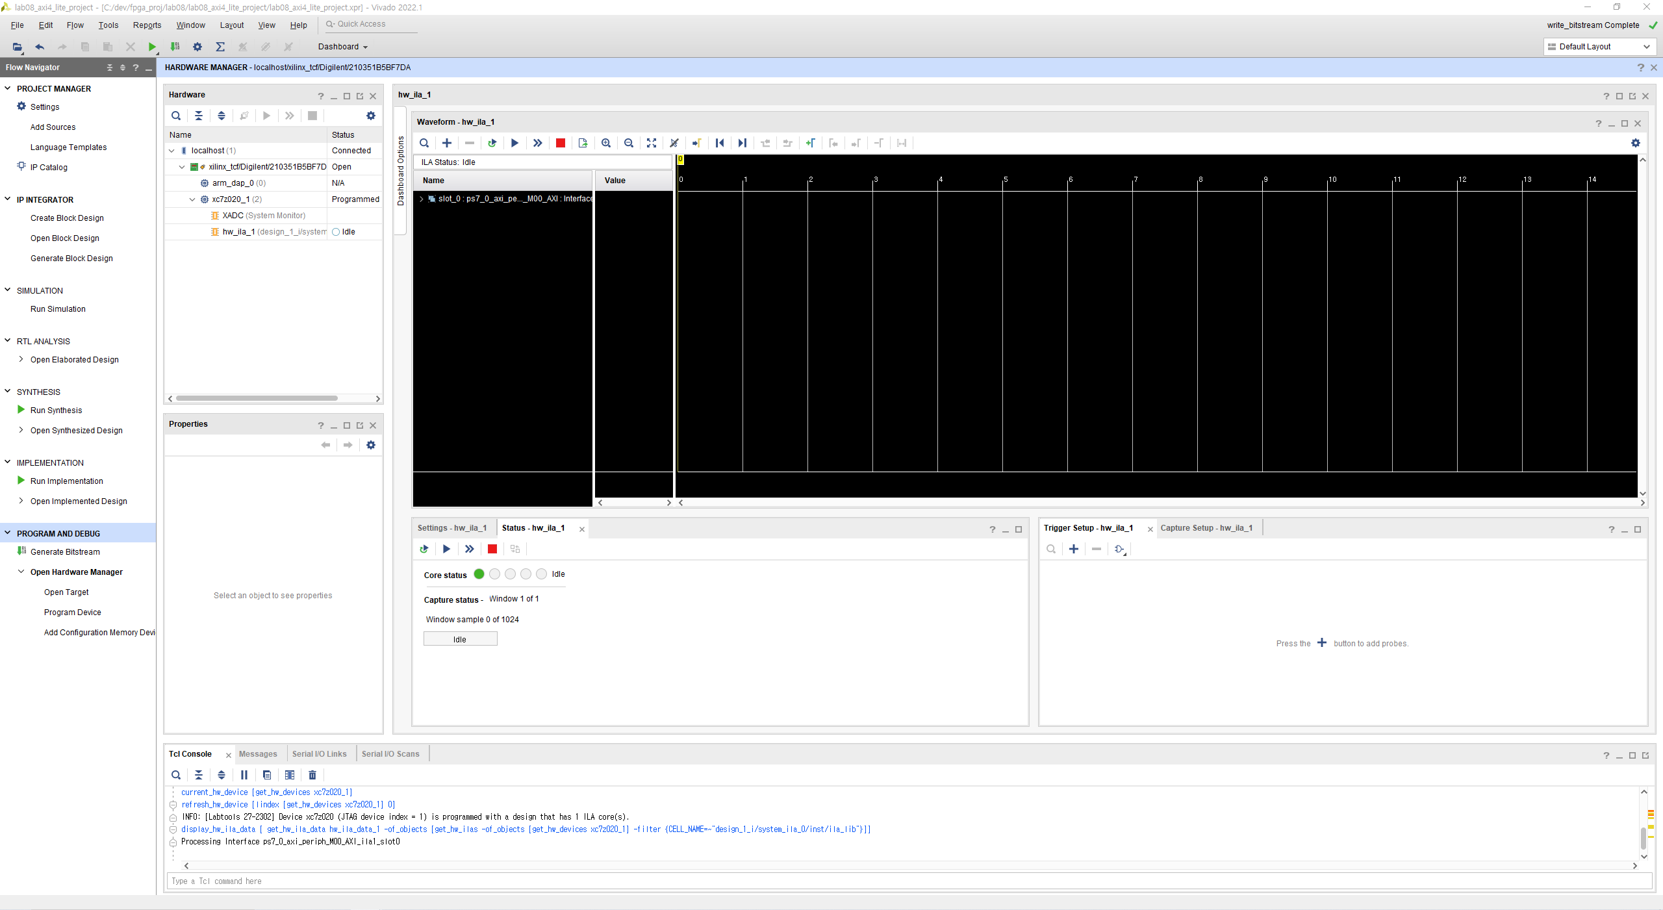
Task: Export ILA data from waveform toolbar
Action: (583, 143)
